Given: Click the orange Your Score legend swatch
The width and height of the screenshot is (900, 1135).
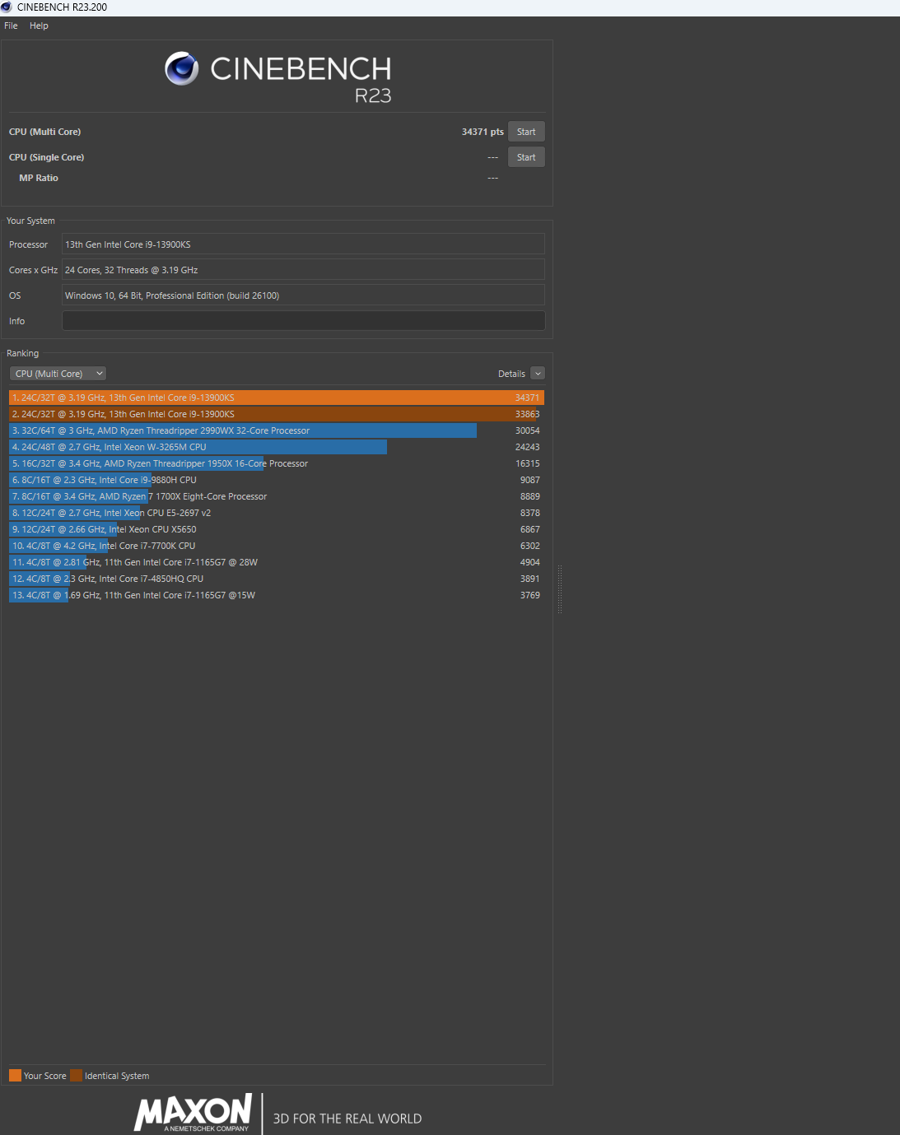Looking at the screenshot, I should pyautogui.click(x=15, y=1076).
